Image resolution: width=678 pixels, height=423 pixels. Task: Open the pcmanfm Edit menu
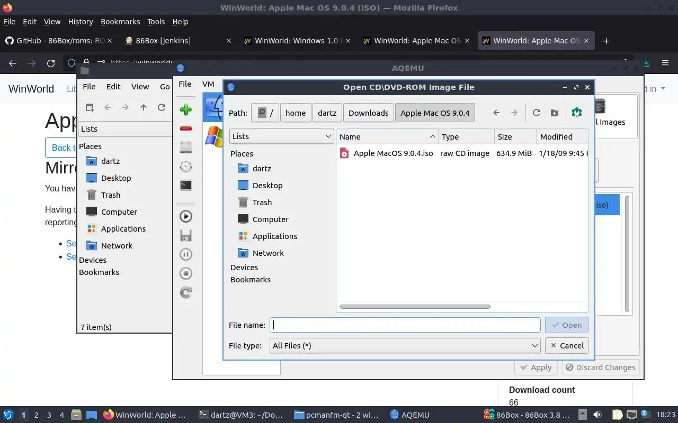pos(113,87)
